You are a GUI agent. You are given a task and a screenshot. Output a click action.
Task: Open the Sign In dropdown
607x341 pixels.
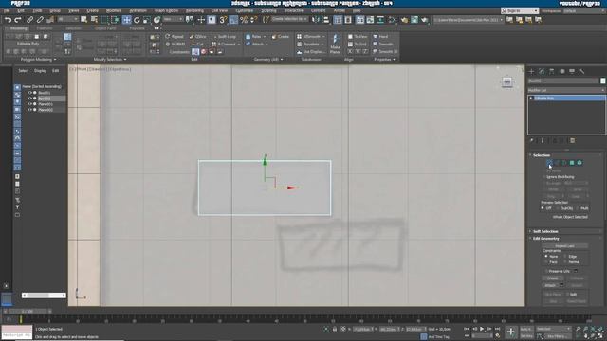click(520, 10)
